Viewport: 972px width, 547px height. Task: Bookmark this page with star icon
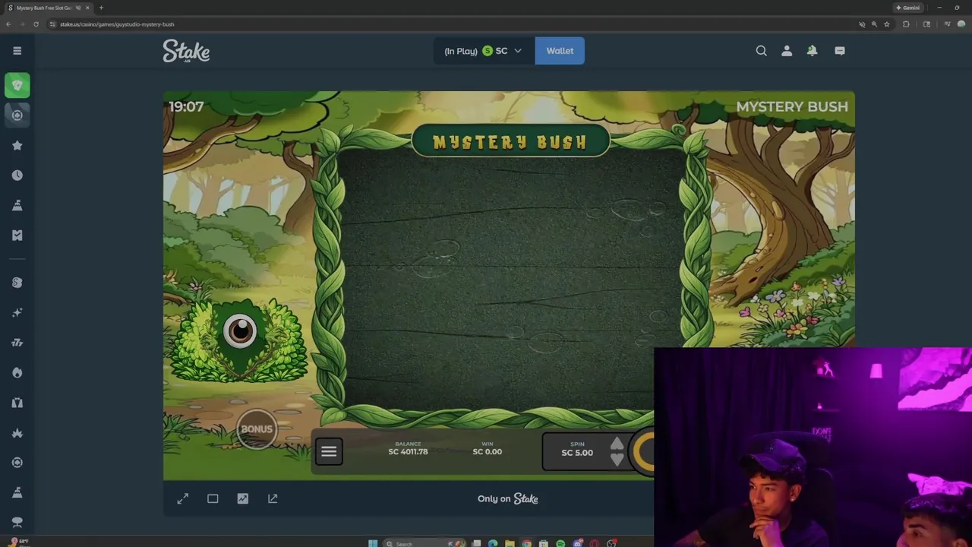coord(886,24)
